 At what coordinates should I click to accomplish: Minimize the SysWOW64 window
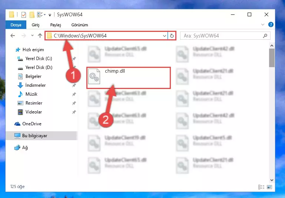pos(233,14)
